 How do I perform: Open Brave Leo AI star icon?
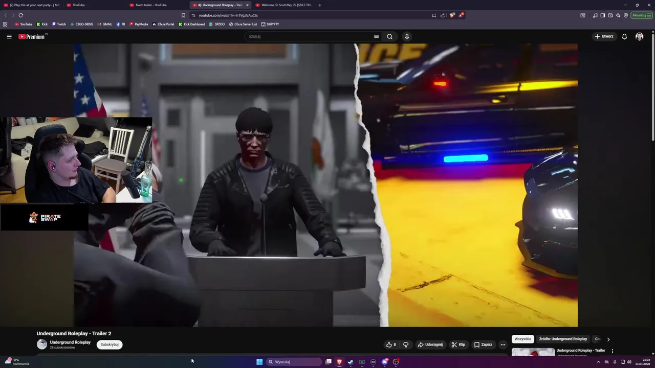pyautogui.click(x=618, y=15)
